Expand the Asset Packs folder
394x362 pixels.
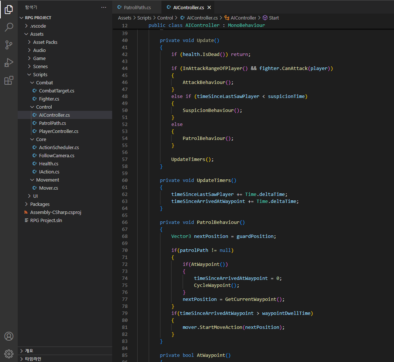point(45,42)
